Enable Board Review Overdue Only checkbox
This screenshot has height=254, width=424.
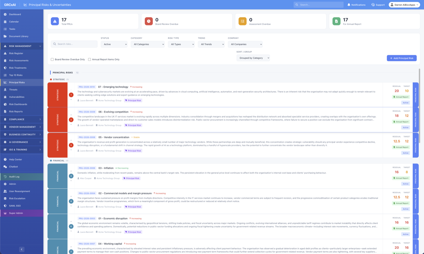[52, 60]
